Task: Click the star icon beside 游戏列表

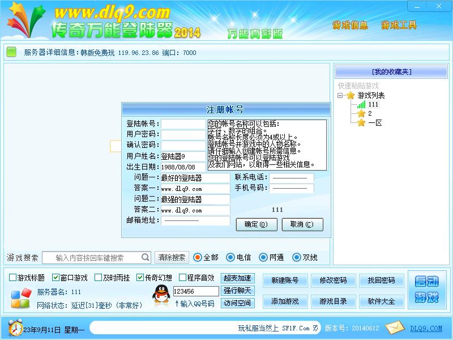Action: pos(351,95)
